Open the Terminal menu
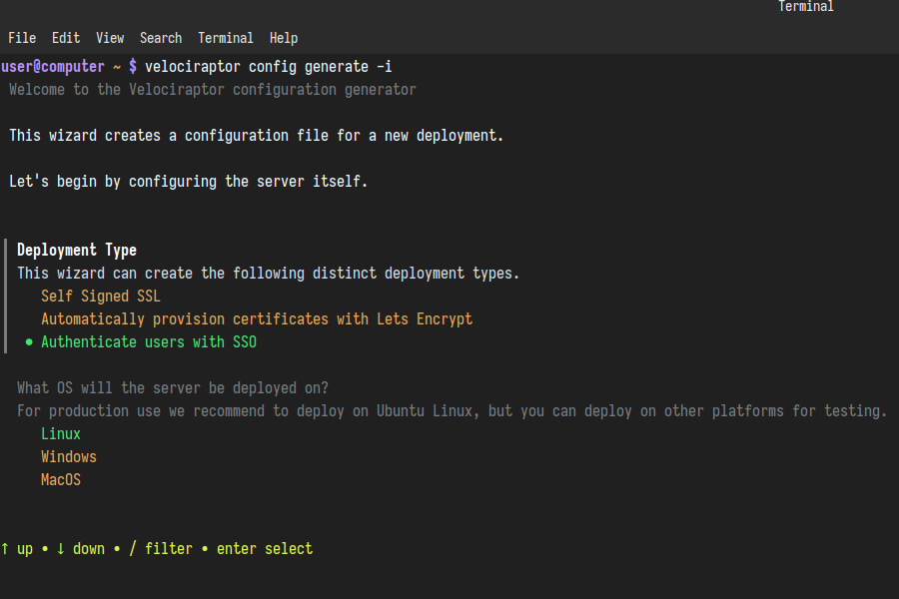 tap(226, 38)
